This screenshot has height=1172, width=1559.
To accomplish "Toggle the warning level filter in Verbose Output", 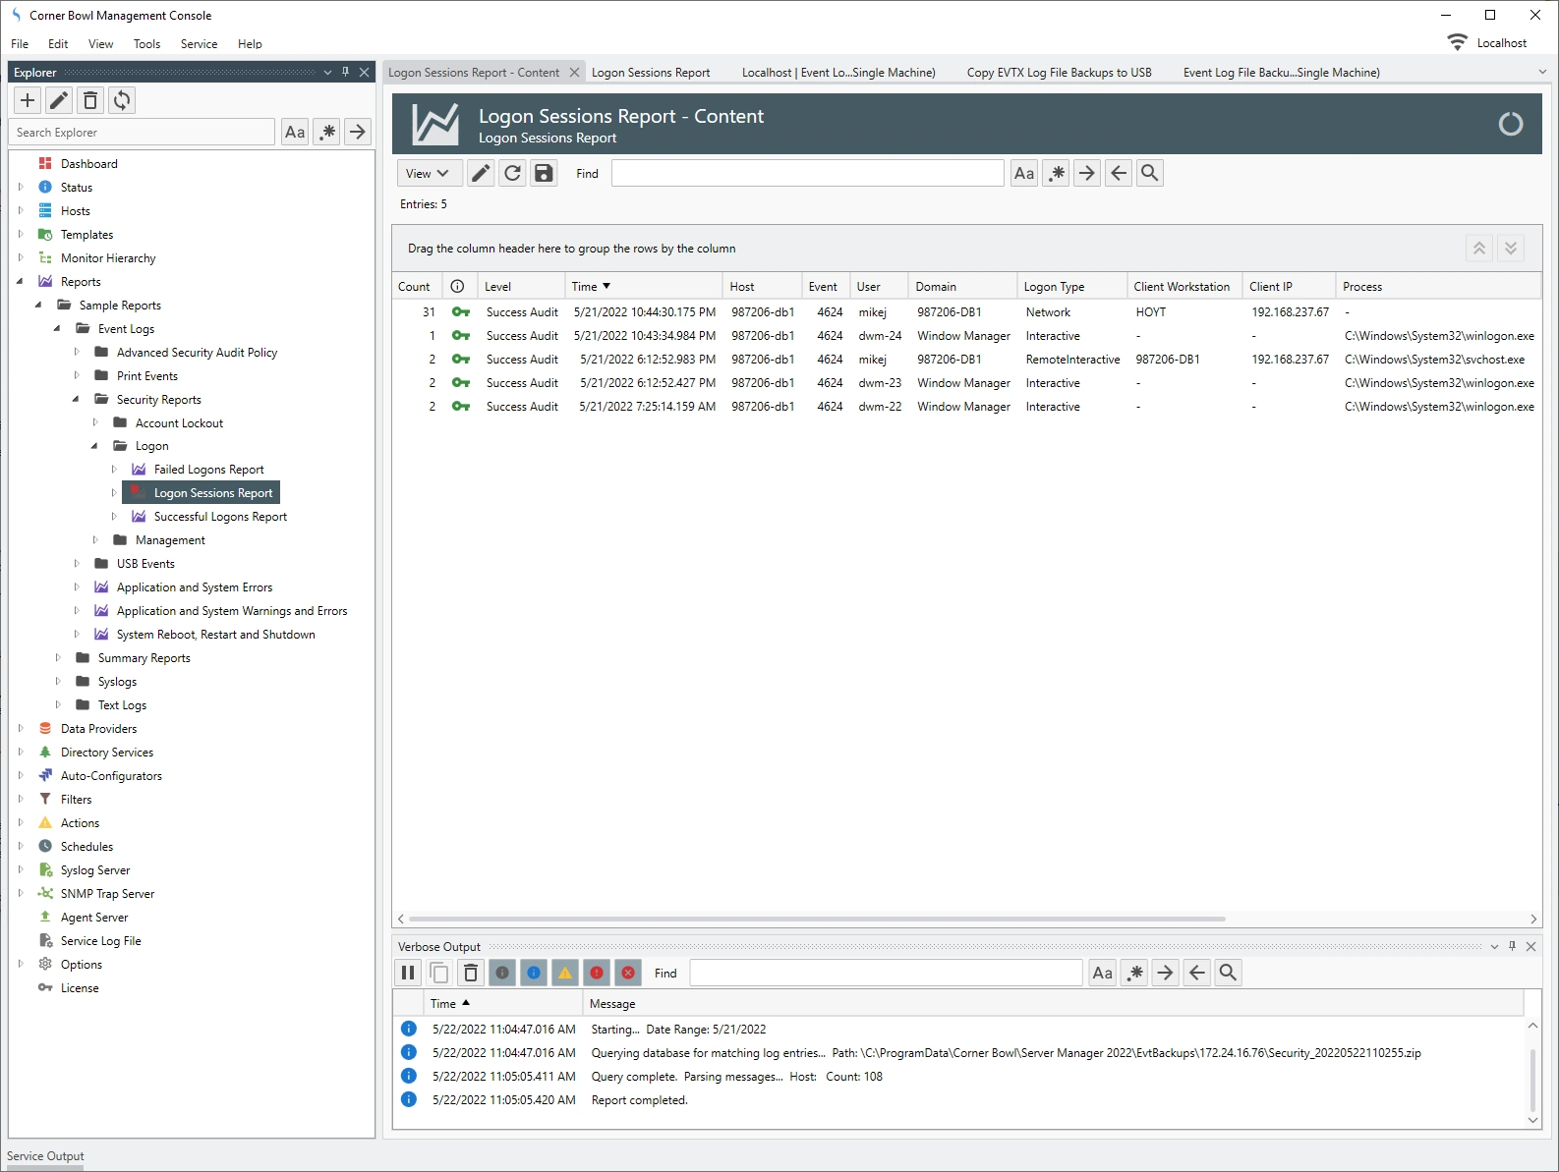I will pyautogui.click(x=565, y=973).
